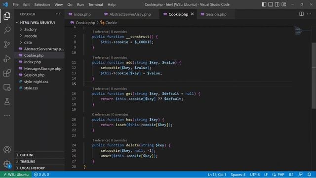
Task: Open editor more actions menu
Action: (x=309, y=14)
